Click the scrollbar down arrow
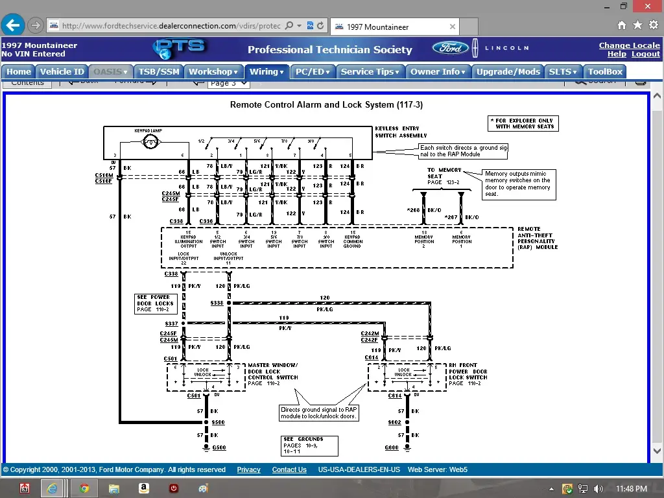 [x=657, y=451]
